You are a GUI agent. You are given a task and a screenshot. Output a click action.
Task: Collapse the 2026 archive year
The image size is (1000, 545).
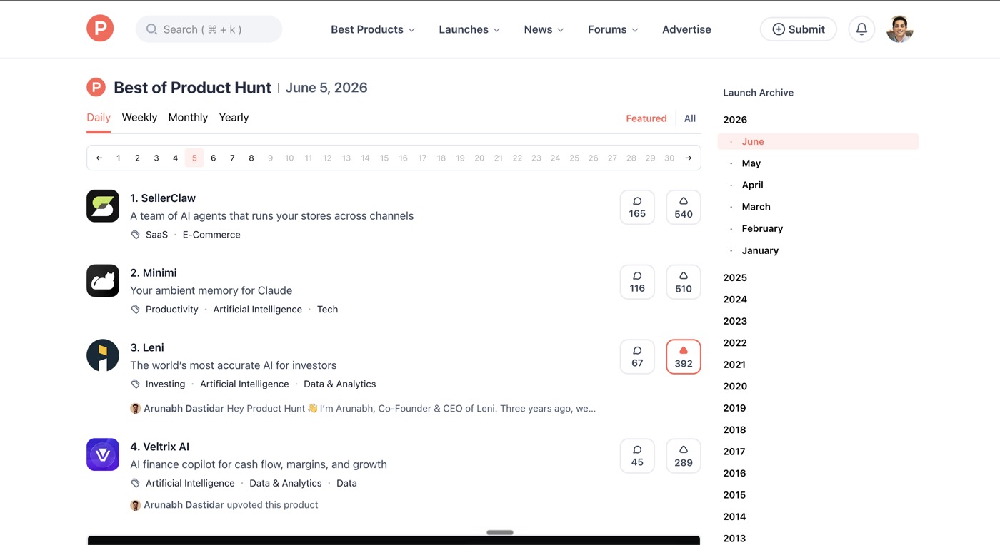pos(735,120)
